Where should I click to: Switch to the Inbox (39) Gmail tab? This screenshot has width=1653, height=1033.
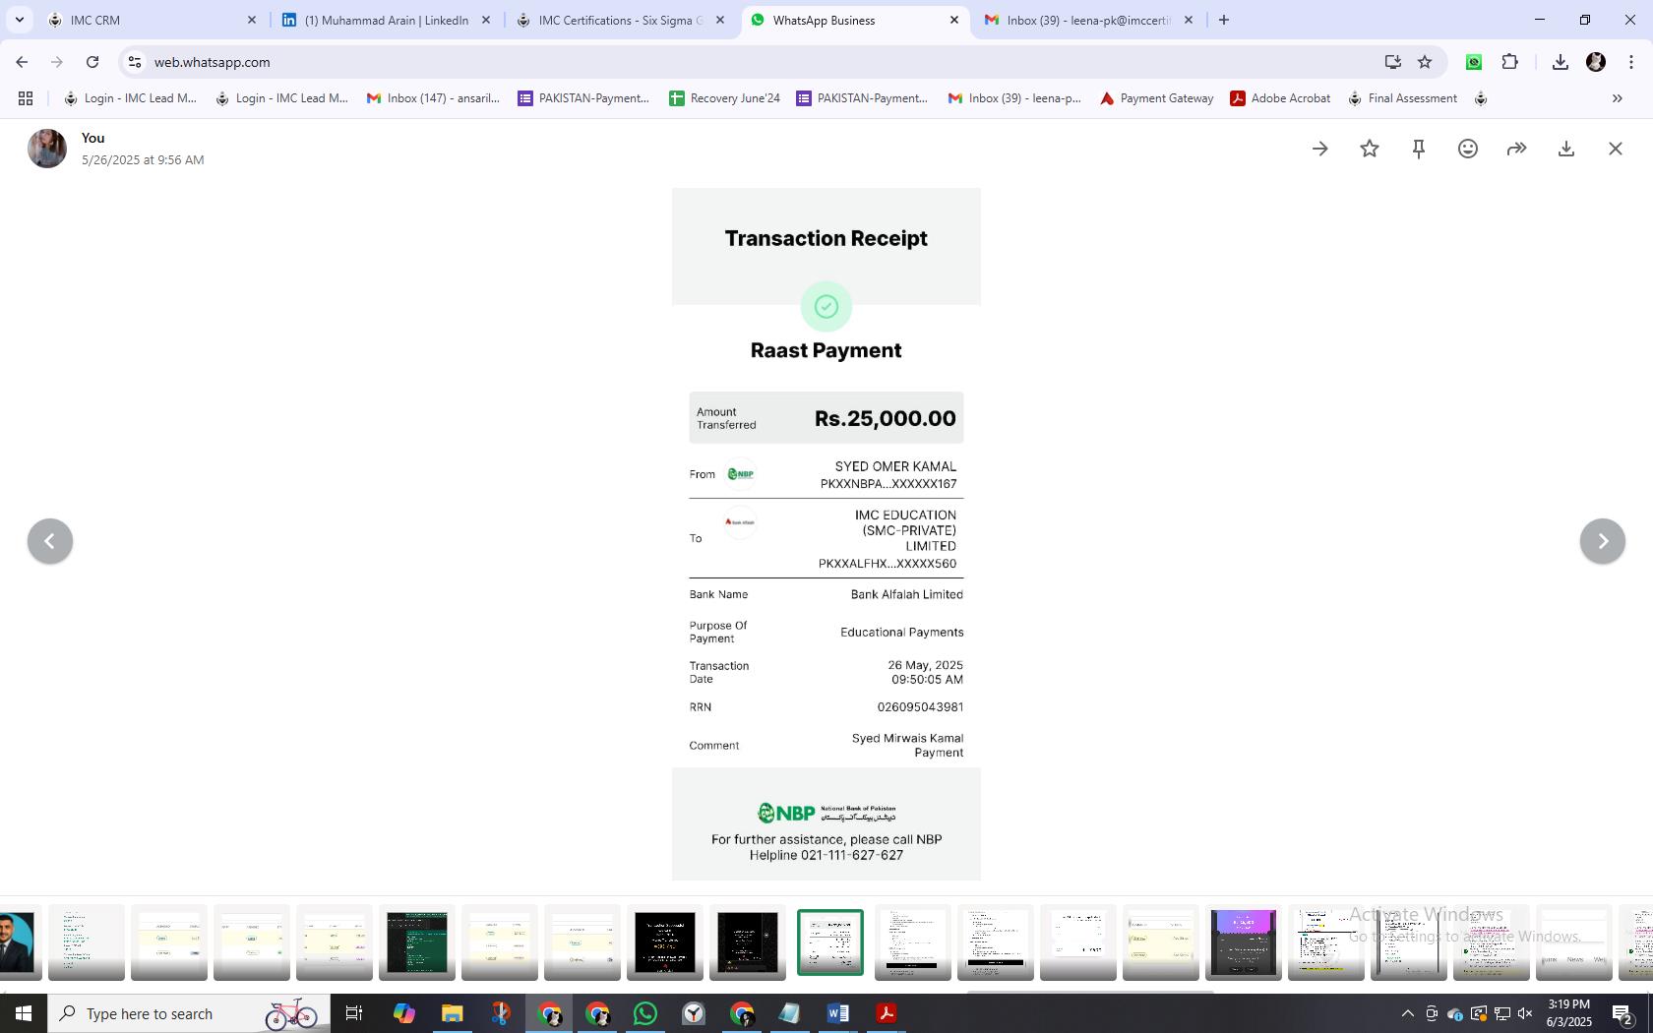coord(1088,20)
